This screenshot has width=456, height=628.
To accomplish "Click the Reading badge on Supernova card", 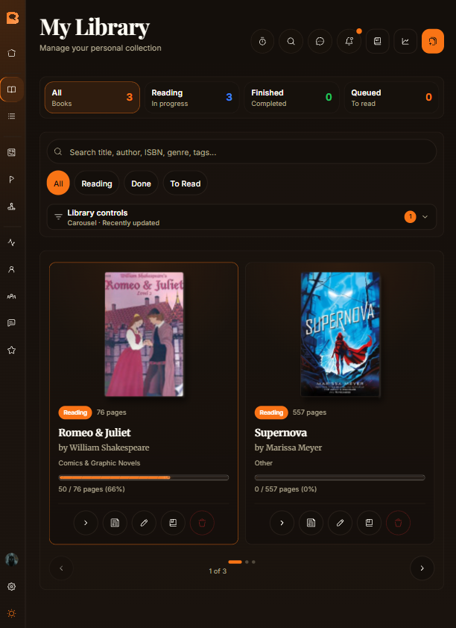I will click(271, 412).
